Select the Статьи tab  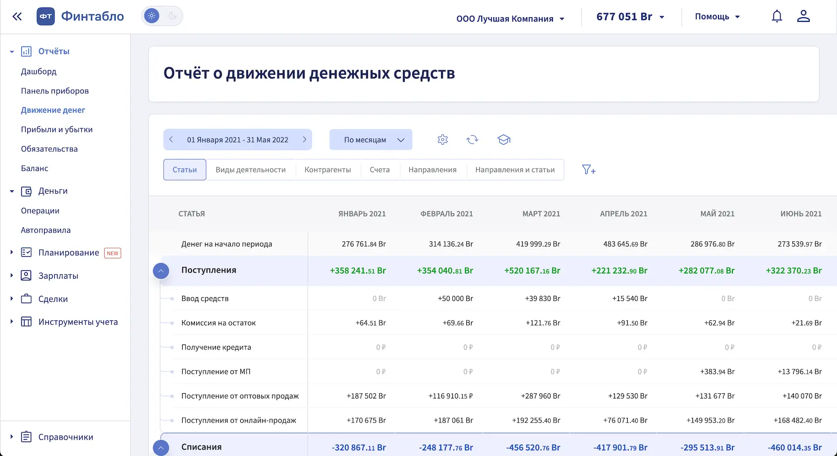pyautogui.click(x=185, y=169)
